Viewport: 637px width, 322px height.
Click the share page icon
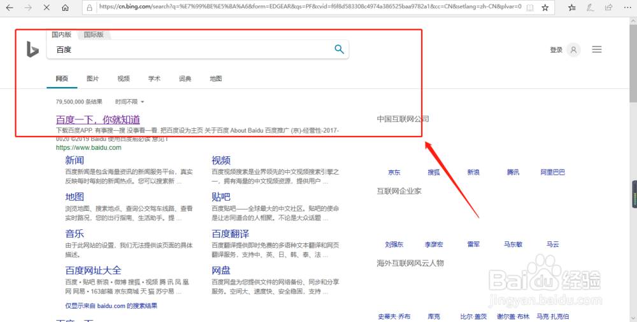point(608,7)
